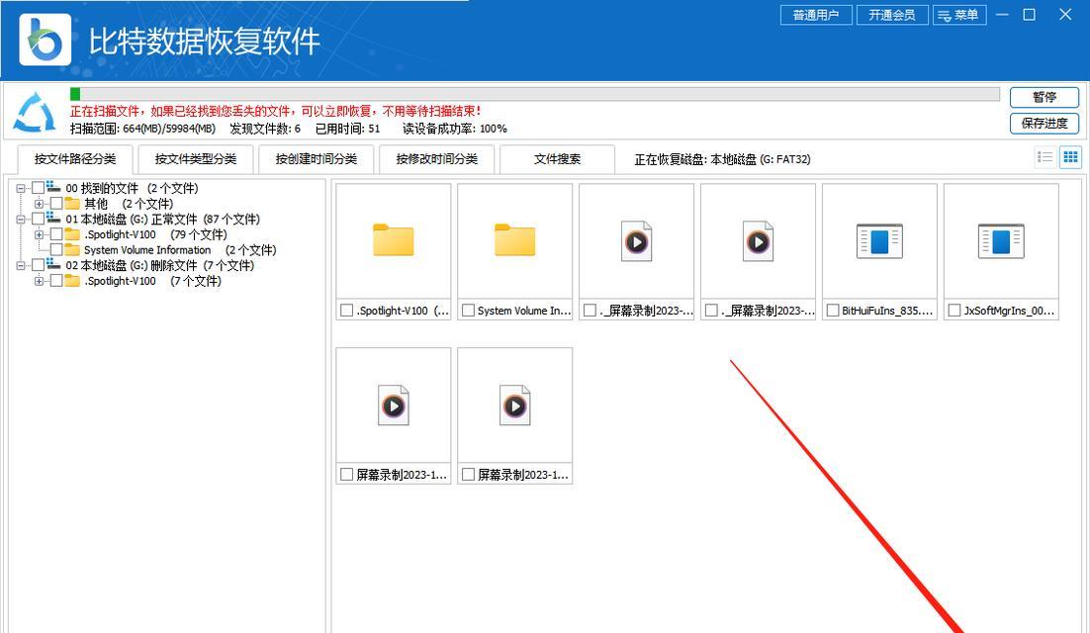This screenshot has width=1090, height=633.
Task: Click text 正在恢复磁盘: 本地磁盘 (G: FAT32)
Action: [722, 159]
